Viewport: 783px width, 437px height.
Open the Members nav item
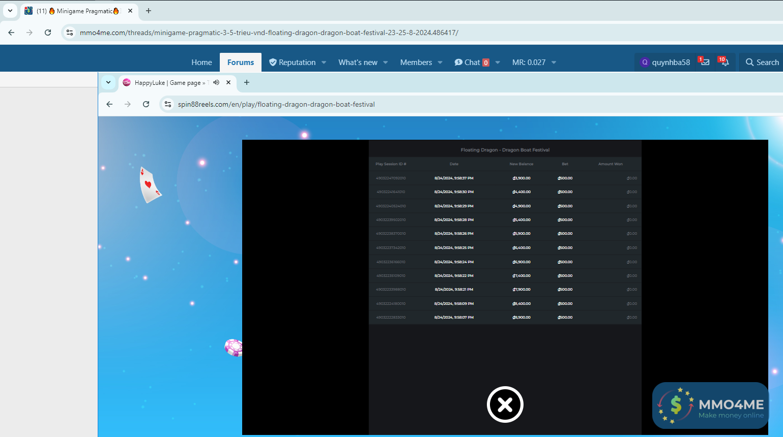416,62
